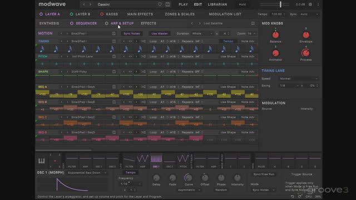
Task: Save the Seq A lane preset icon
Action: (x=114, y=87)
